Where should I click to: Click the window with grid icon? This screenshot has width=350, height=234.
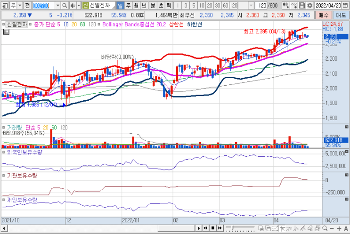pos(260,228)
